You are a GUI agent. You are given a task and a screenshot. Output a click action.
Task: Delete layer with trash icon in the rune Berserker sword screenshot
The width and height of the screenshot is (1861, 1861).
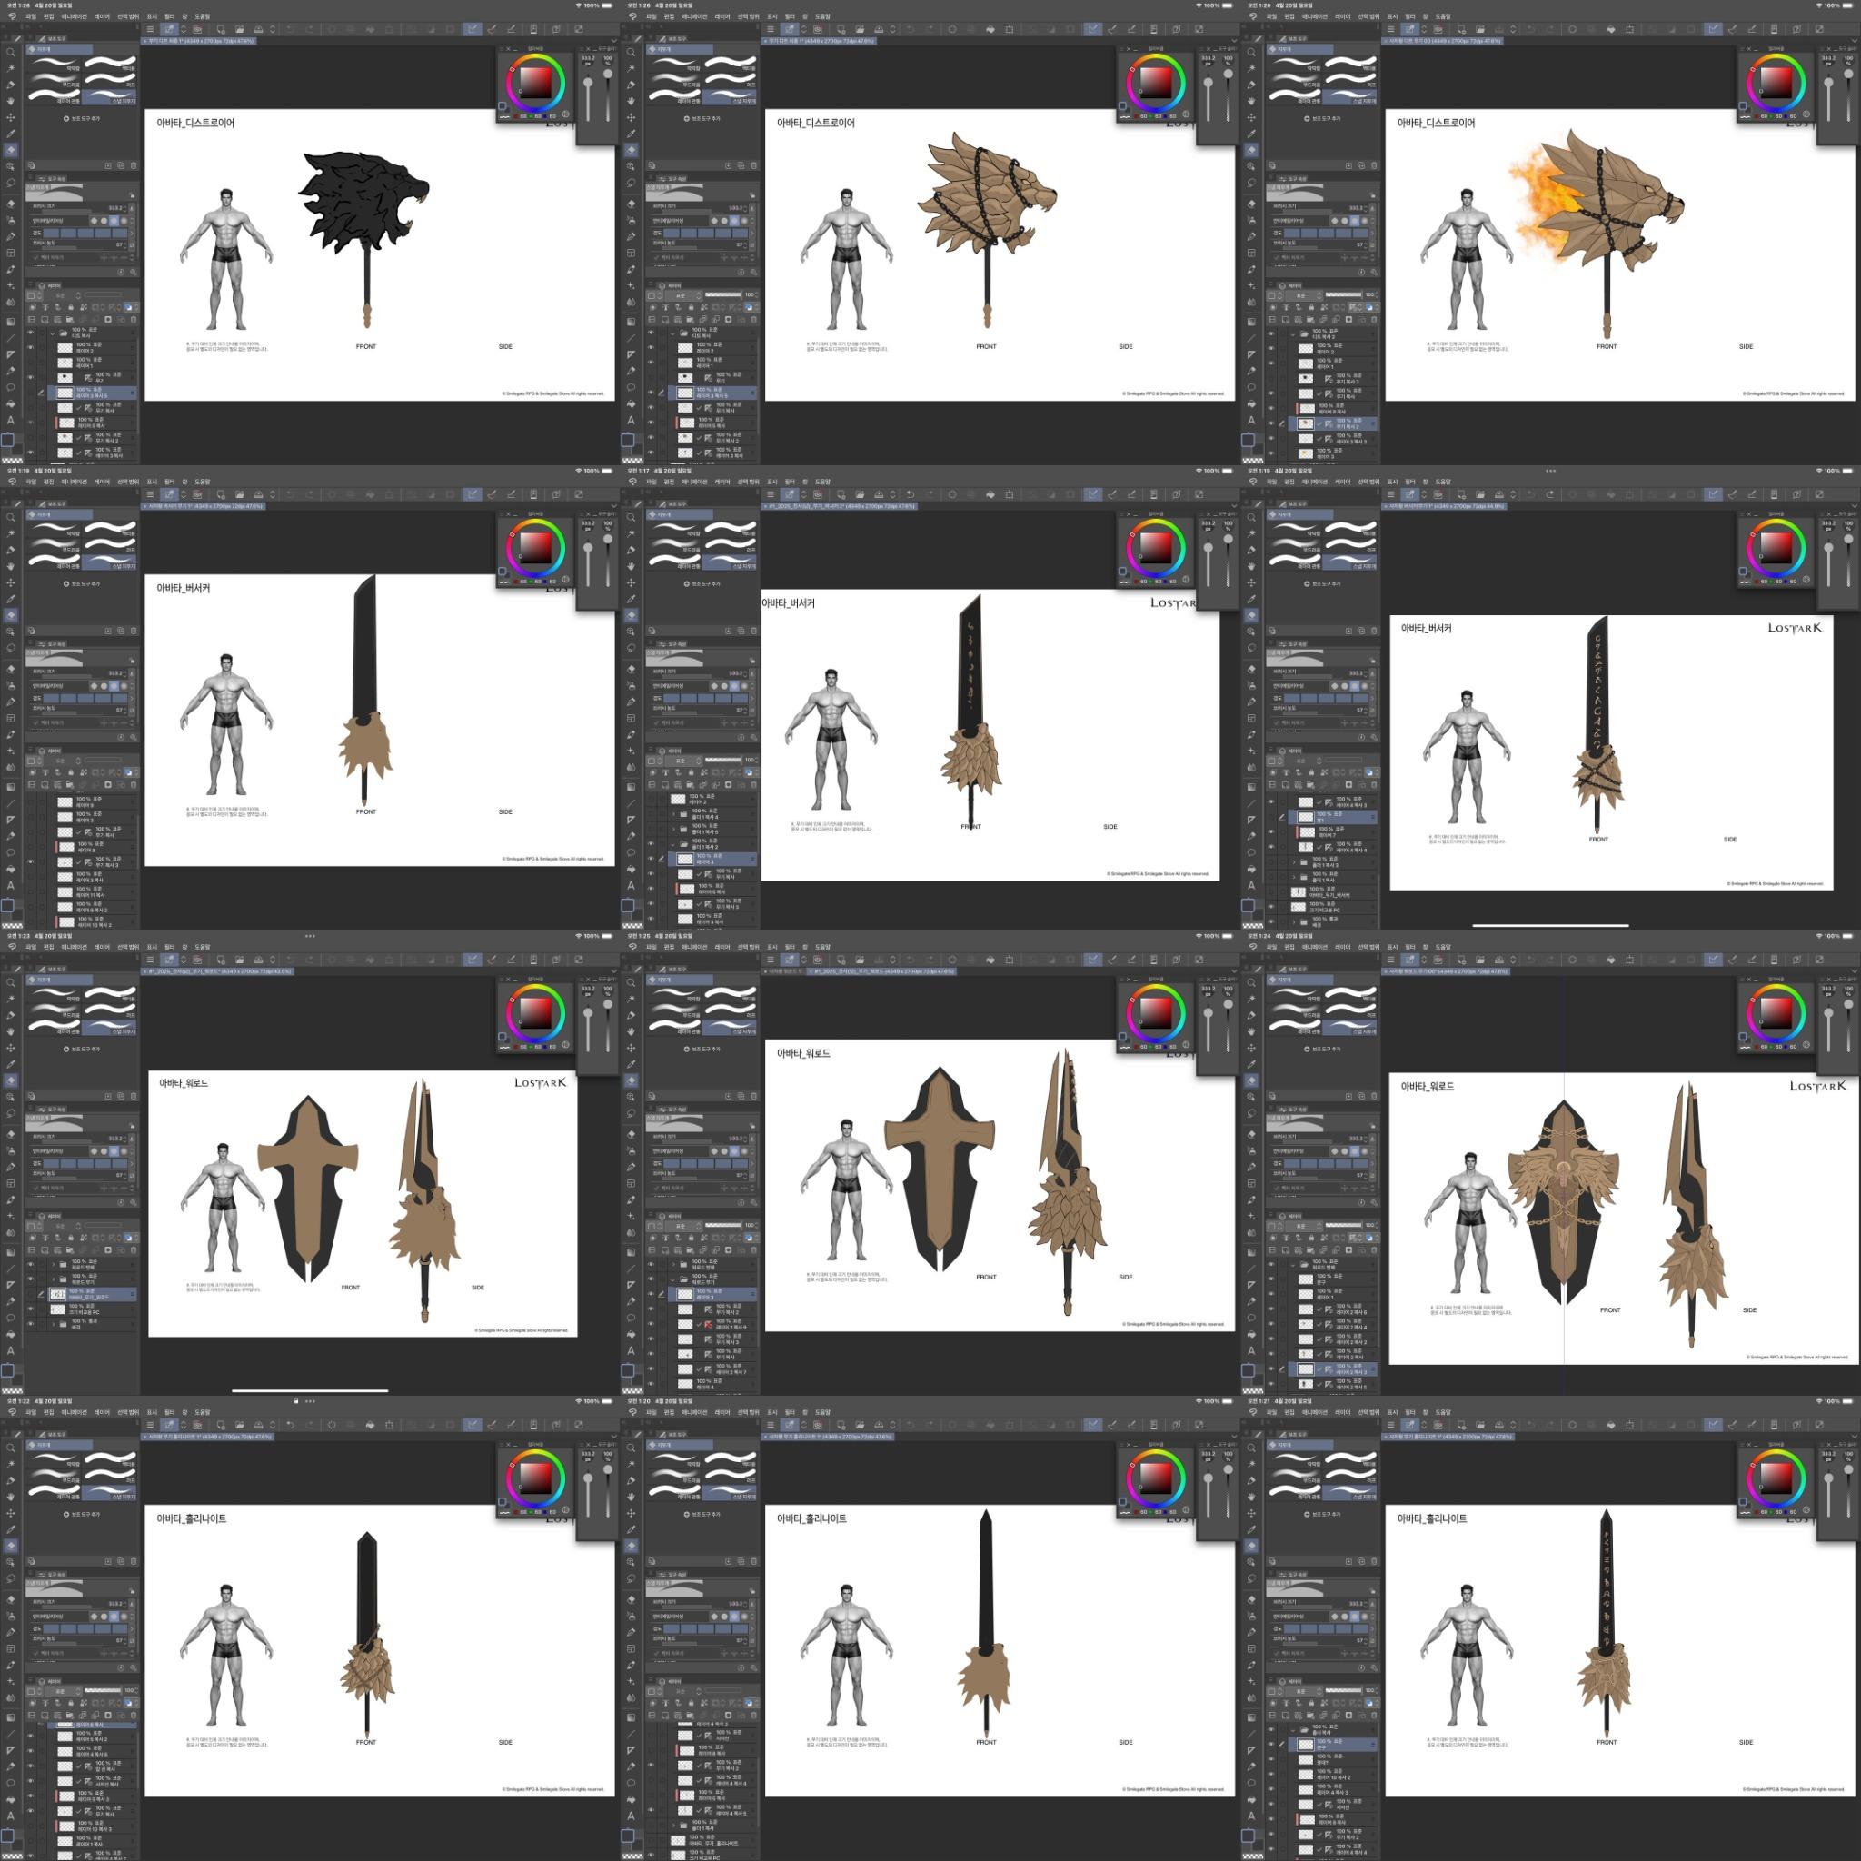pos(1375,785)
